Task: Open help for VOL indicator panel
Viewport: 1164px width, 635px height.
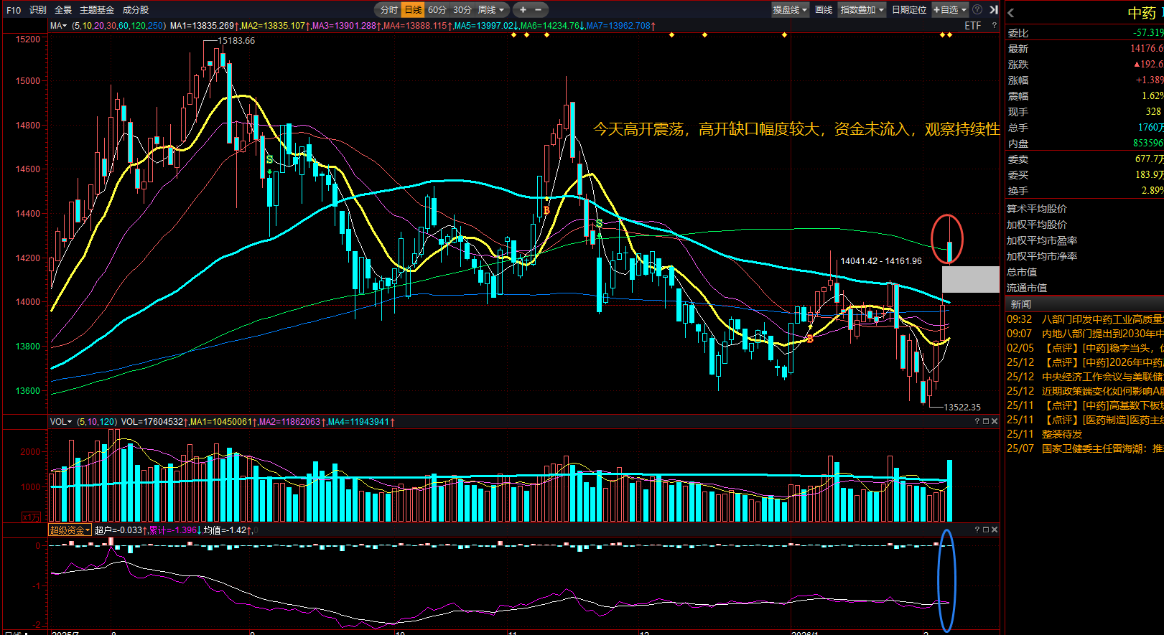Action: click(977, 421)
